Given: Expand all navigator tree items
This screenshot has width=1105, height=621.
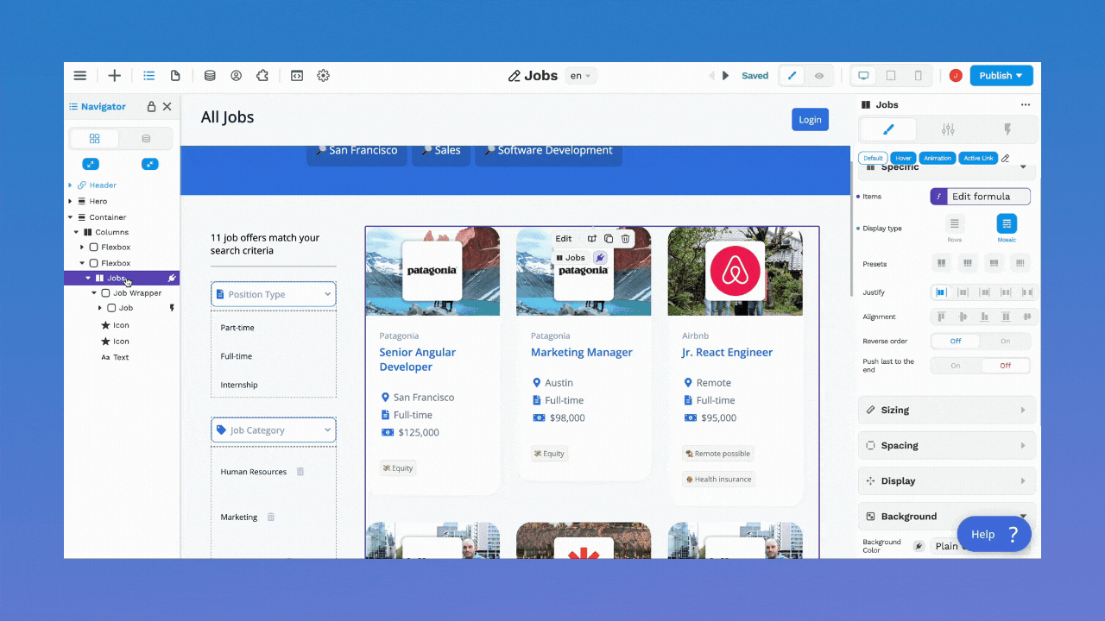Looking at the screenshot, I should tap(91, 164).
